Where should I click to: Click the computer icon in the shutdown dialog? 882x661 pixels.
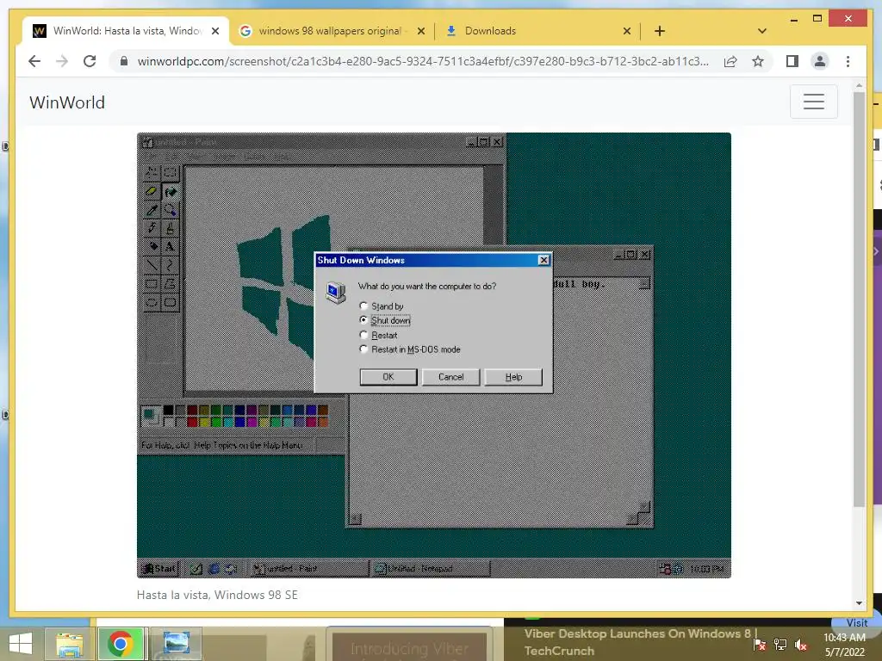pyautogui.click(x=335, y=293)
